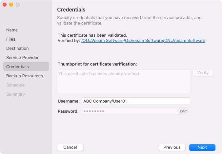The width and height of the screenshot is (222, 154).
Task: Jump to the Backup Resources step
Action: pos(25,76)
